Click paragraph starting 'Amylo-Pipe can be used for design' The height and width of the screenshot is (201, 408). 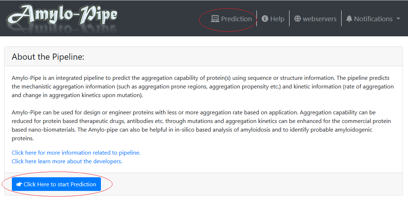pos(201,125)
